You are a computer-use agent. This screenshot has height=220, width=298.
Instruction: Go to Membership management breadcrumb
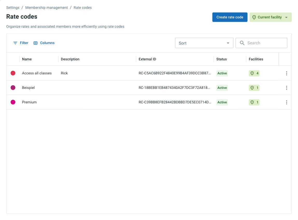(x=47, y=8)
